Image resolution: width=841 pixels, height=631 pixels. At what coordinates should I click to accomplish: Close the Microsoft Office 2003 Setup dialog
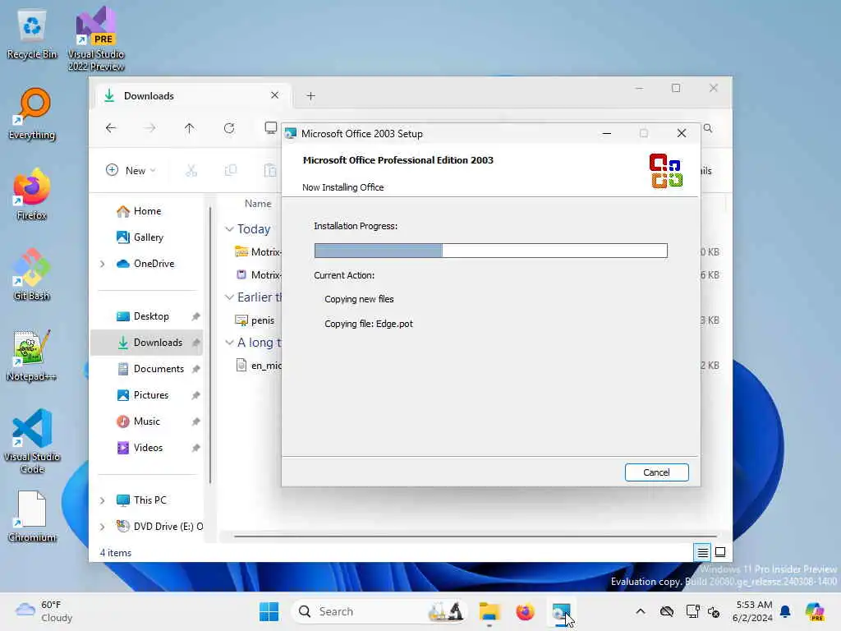pyautogui.click(x=681, y=133)
